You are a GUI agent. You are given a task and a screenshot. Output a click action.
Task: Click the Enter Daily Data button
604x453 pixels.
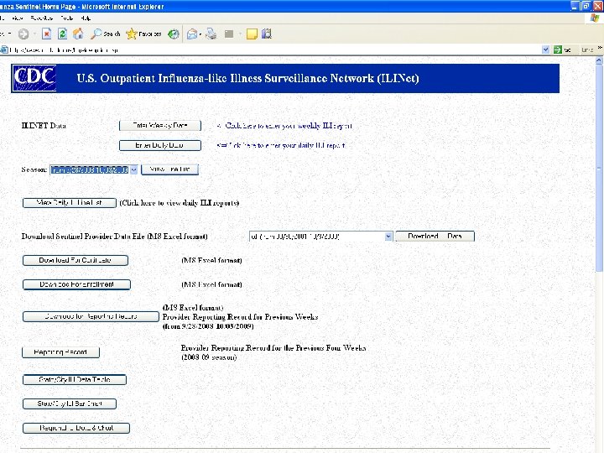click(x=160, y=145)
